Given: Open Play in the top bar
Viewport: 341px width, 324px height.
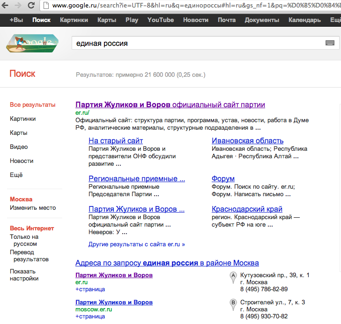Looking at the screenshot, I should point(132,20).
